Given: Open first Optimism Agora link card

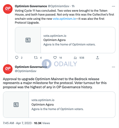Looking at the screenshot, I should click(x=65, y=40).
